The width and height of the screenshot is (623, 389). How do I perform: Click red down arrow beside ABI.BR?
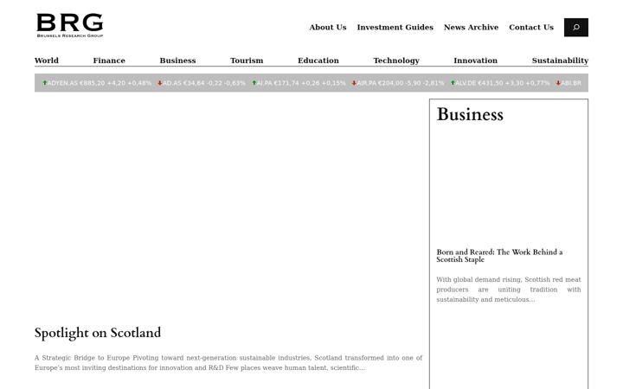[558, 83]
